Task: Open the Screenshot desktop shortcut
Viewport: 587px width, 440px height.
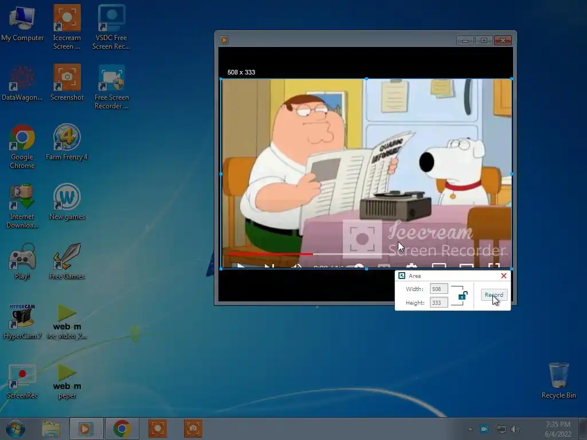Action: pyautogui.click(x=67, y=83)
